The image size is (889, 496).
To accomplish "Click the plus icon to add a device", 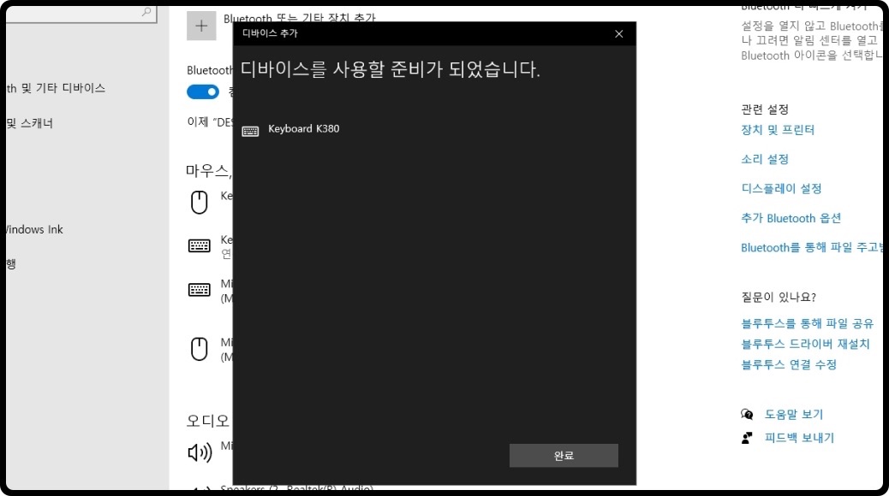I will click(x=201, y=26).
